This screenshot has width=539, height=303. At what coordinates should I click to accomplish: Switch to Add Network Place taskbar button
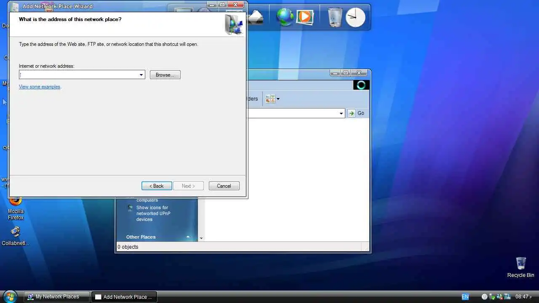pyautogui.click(x=124, y=297)
